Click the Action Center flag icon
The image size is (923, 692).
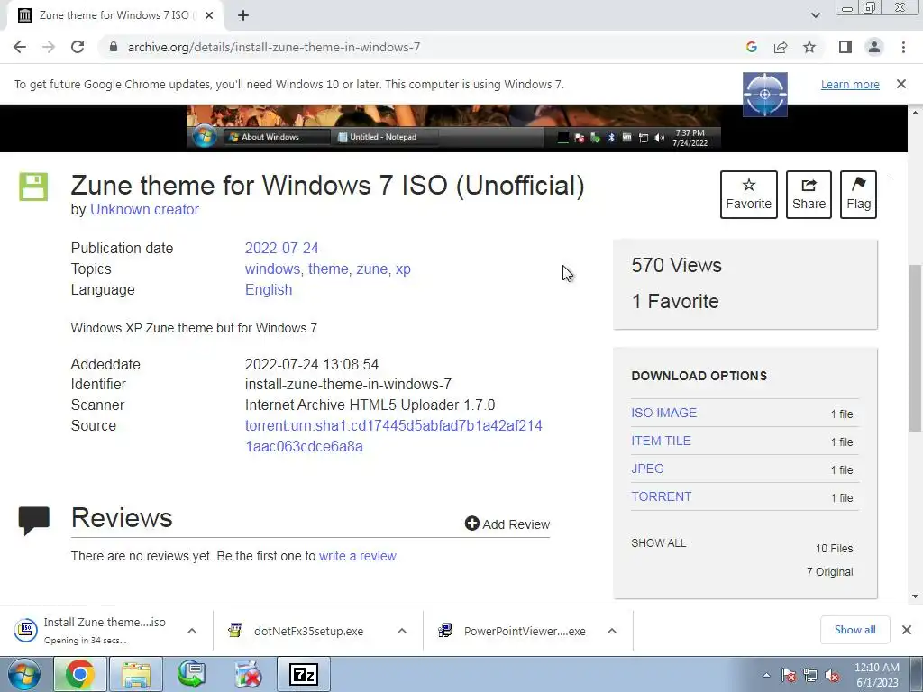pos(789,676)
